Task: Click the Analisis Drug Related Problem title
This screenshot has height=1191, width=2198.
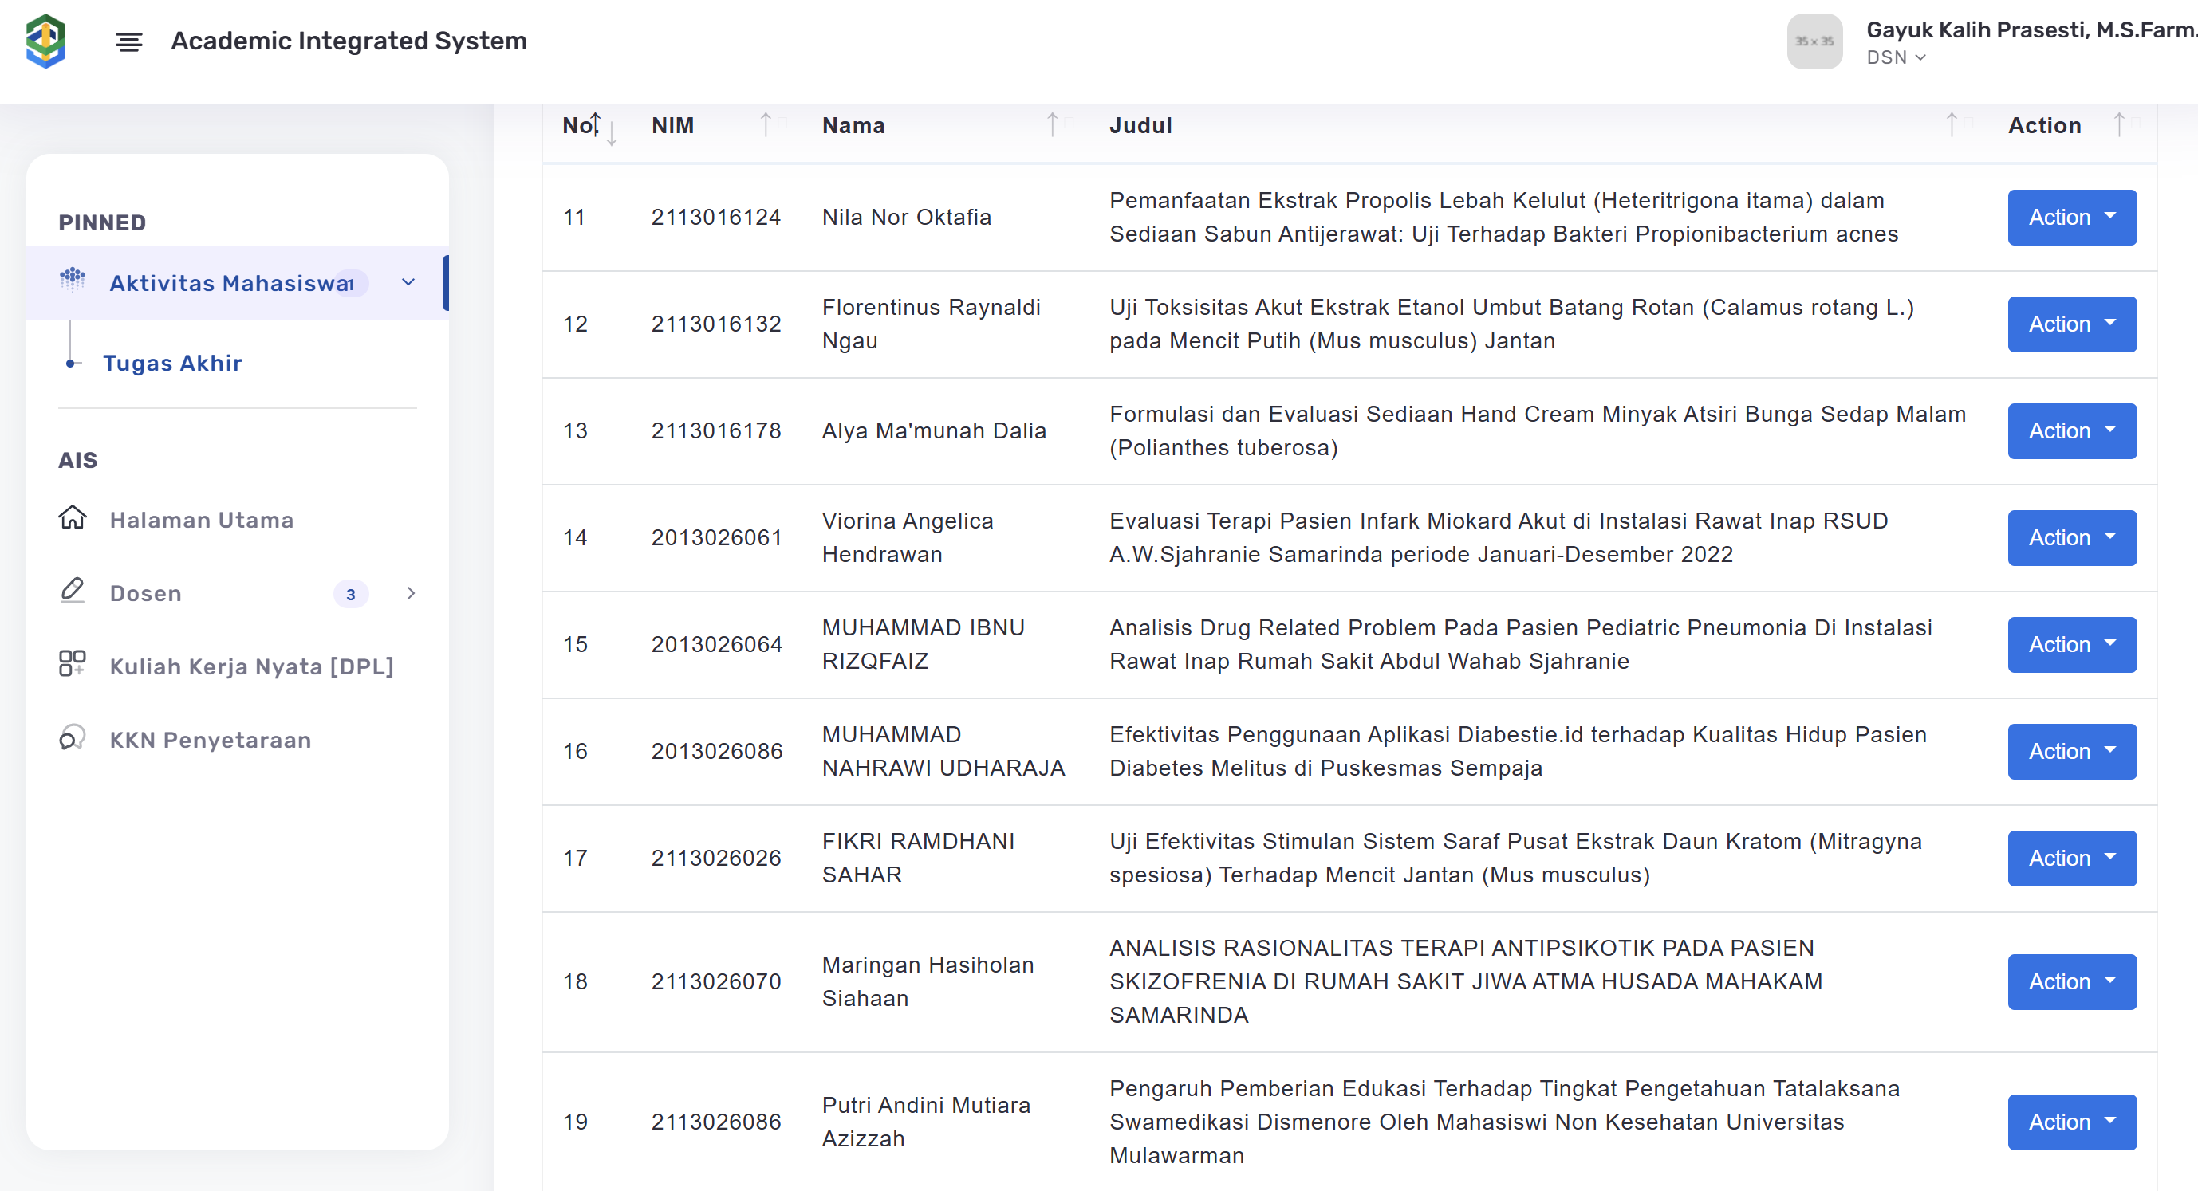Action: click(1521, 644)
